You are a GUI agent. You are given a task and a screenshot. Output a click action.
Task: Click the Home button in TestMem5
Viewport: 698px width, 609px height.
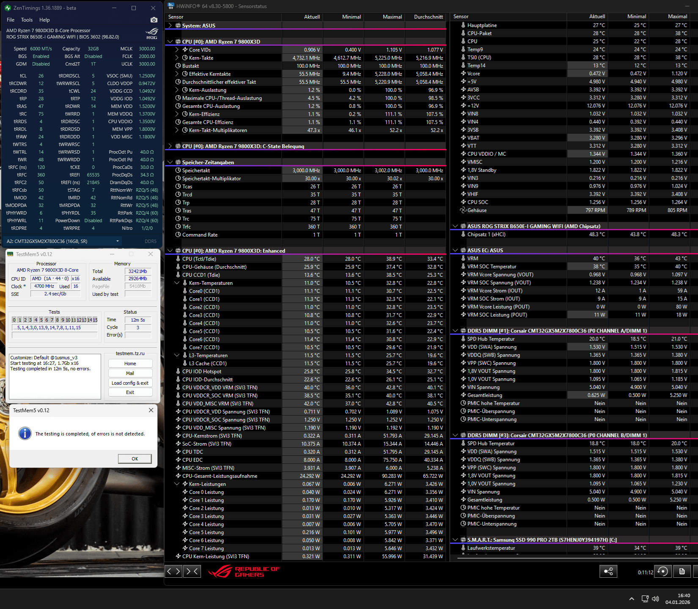pos(130,364)
